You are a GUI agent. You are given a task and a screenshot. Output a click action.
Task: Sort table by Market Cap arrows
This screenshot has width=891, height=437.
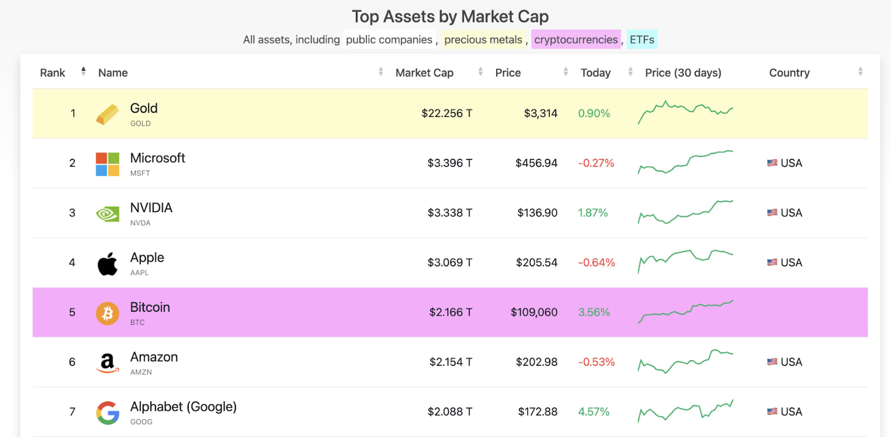481,71
